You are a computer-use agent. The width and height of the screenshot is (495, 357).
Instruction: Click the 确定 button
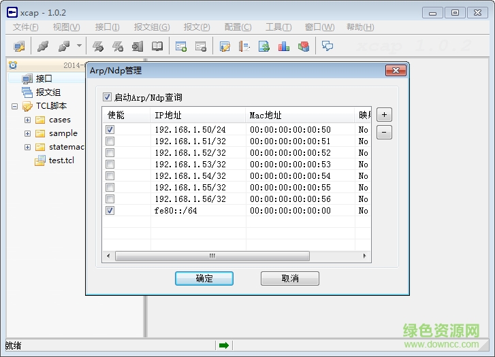click(x=204, y=278)
